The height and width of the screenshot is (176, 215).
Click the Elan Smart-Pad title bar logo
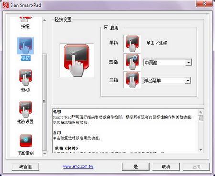point(6,5)
